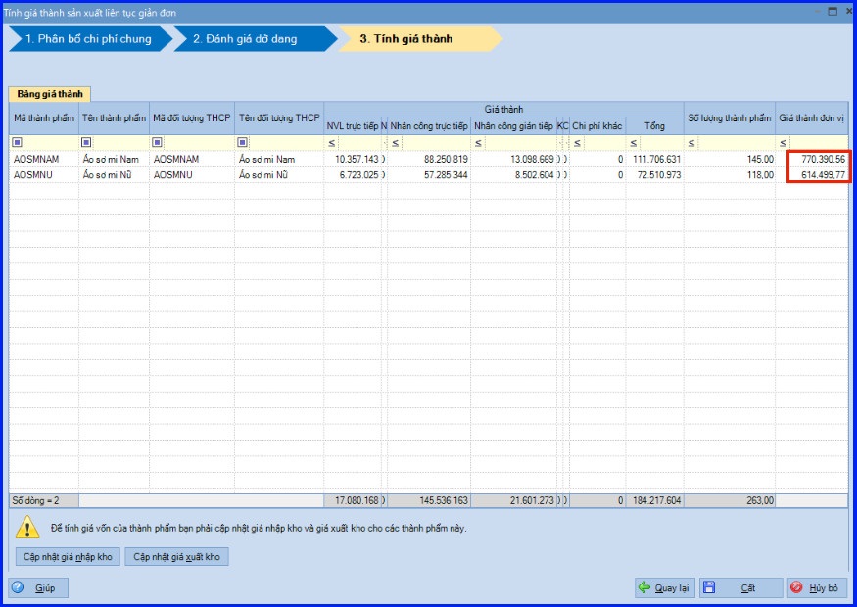
Task: Click the floppy disk save icon on Cất
Action: 709,587
